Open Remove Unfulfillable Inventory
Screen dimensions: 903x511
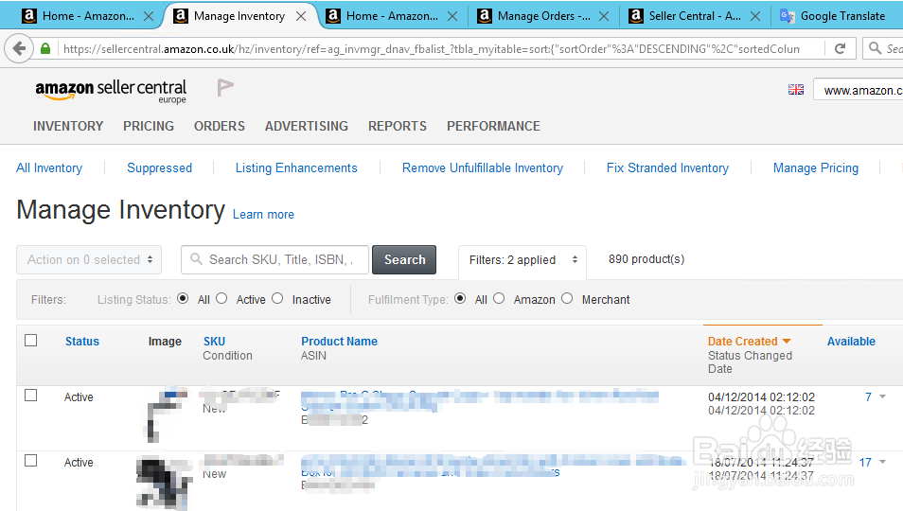[x=483, y=168]
